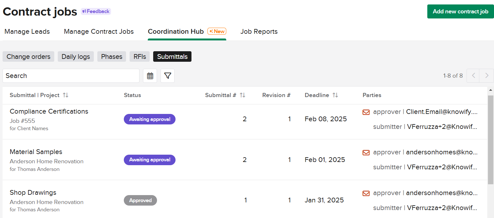
Task: Click Compliance Certifications submitter VFerruzza+2 email
Action: (442, 127)
